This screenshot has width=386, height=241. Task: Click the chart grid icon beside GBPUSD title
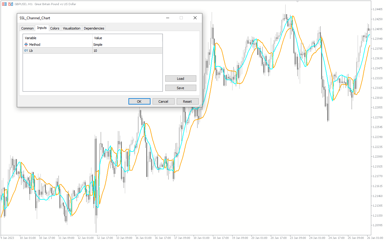point(4,4)
